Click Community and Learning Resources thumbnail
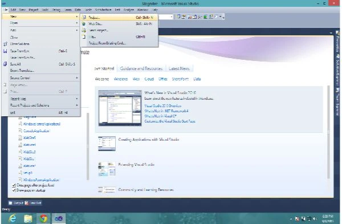Screen dimensions: 342x224 pos(107,190)
